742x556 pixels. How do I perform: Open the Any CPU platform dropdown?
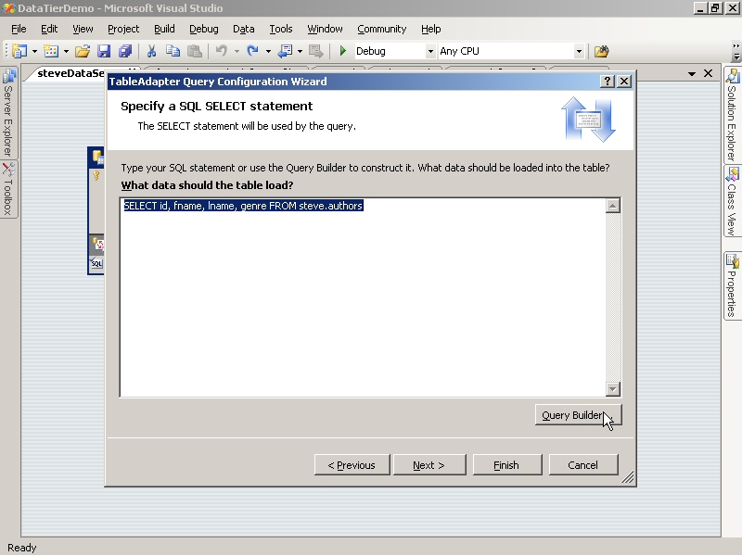[579, 51]
